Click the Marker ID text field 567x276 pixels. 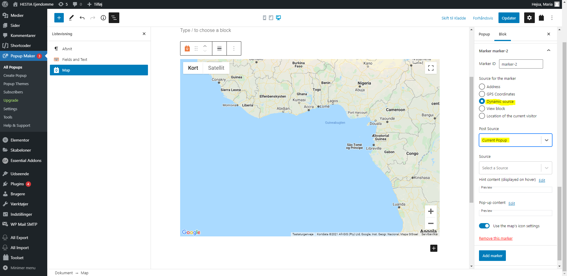521,64
